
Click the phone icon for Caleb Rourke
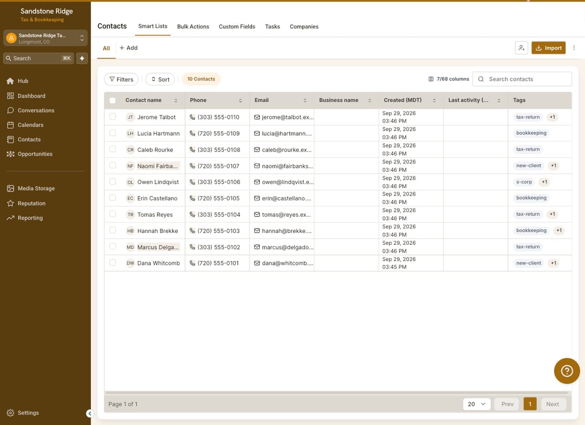point(192,150)
